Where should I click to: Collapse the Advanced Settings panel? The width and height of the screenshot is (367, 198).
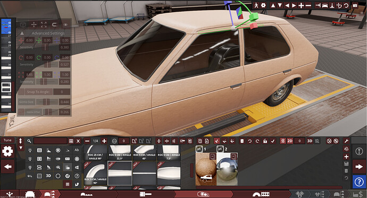(x=22, y=33)
